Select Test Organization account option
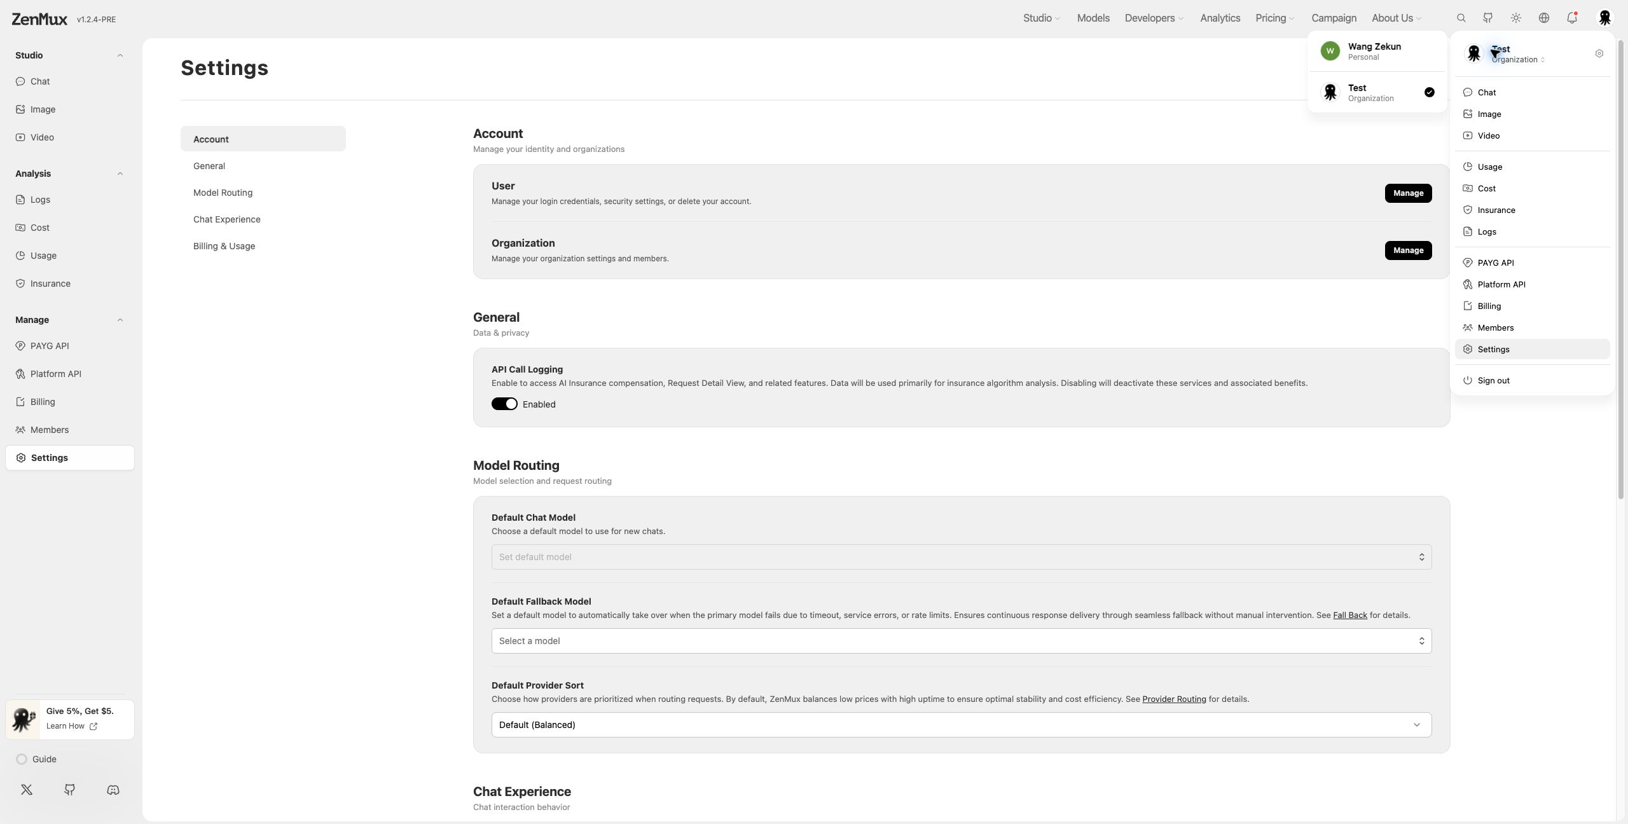This screenshot has width=1628, height=824. [1377, 93]
